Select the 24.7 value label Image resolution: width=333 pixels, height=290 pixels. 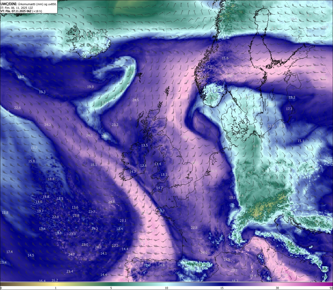(x=71, y=255)
